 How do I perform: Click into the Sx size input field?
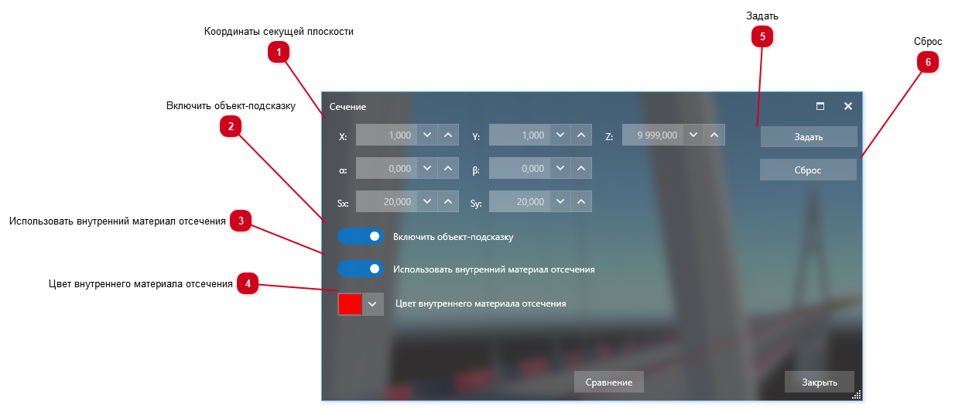pos(386,202)
